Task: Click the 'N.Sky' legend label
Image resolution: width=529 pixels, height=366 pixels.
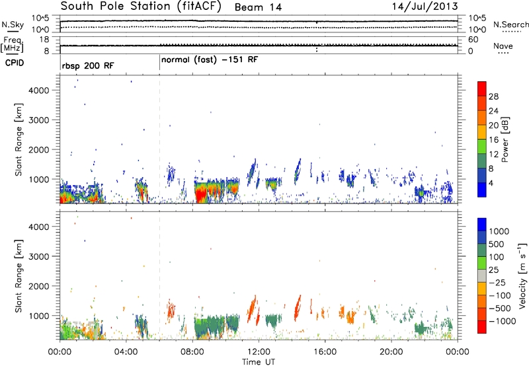Action: pos(13,24)
